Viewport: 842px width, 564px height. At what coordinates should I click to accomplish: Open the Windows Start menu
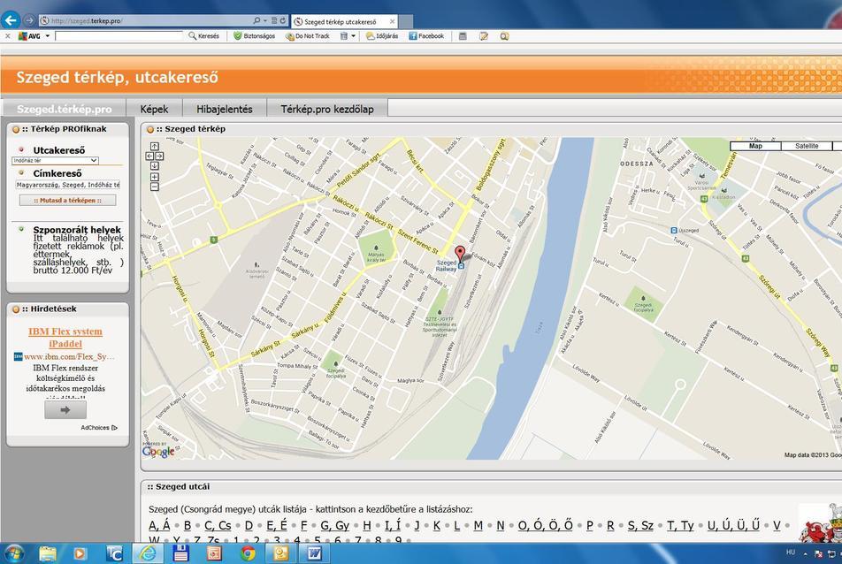pyautogui.click(x=14, y=553)
